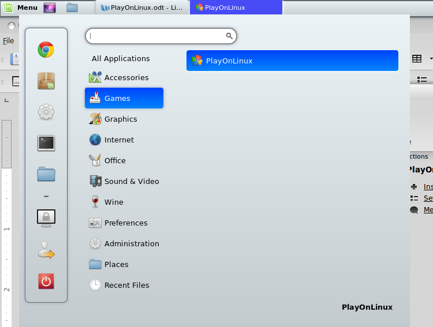433x327 pixels.
Task: Click inside the menu search field
Action: coord(161,36)
